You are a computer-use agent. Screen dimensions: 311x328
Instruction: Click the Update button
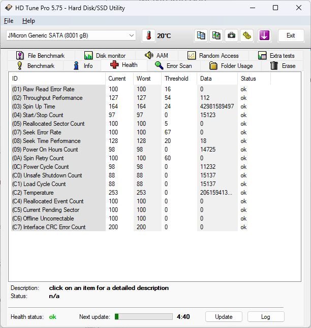(x=224, y=317)
